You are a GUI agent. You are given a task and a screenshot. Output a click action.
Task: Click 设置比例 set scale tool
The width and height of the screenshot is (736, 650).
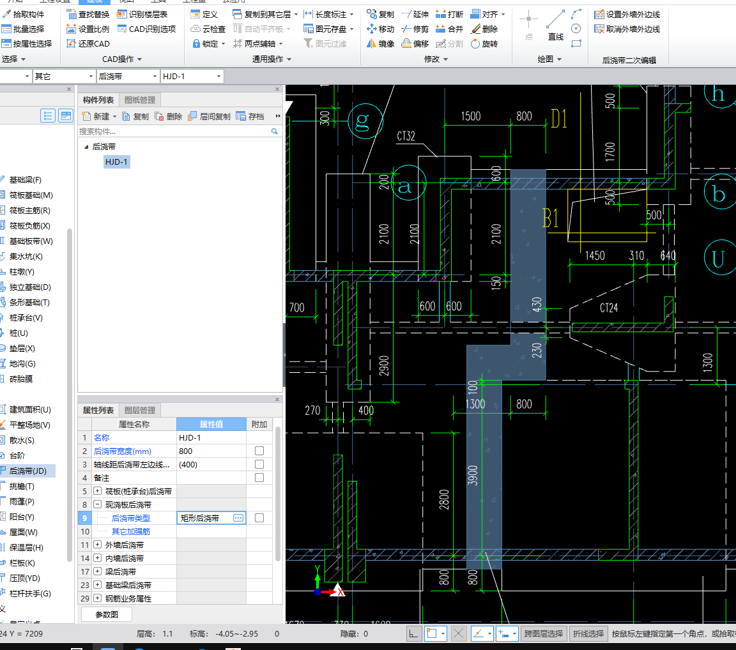(x=88, y=29)
